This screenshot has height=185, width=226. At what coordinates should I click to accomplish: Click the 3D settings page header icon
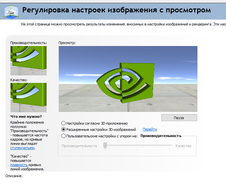tap(11, 11)
